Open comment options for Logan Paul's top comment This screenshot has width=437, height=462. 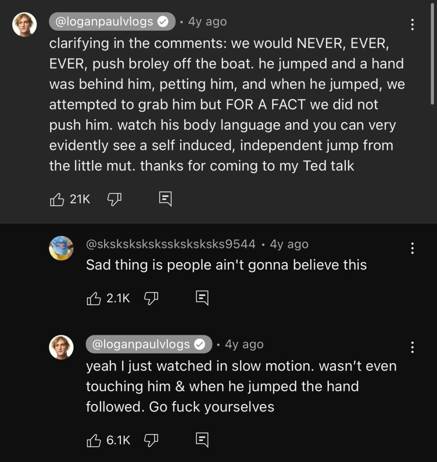[413, 23]
